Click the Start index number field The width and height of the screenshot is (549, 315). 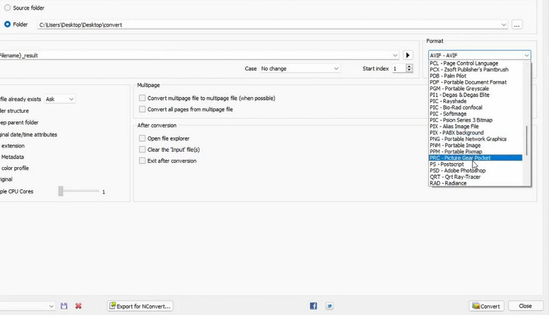[399, 68]
